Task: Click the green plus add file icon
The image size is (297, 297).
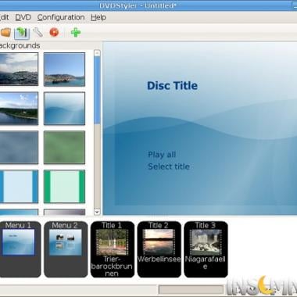Action: click(x=76, y=33)
